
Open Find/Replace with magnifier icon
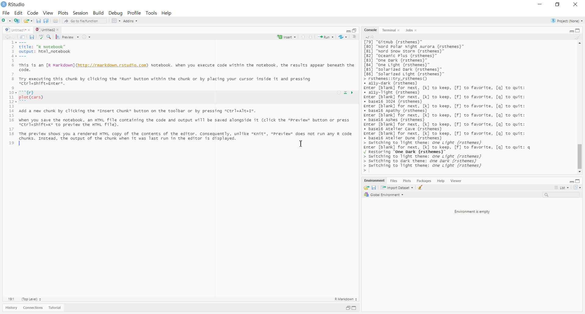pos(49,37)
